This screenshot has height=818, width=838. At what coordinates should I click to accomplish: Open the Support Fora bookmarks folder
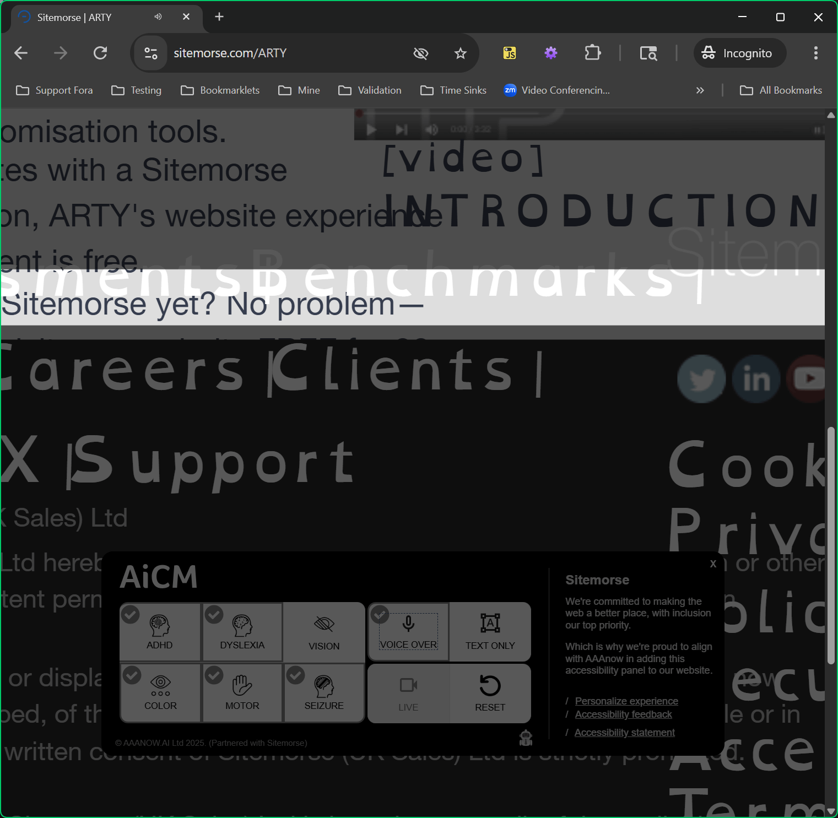[54, 90]
